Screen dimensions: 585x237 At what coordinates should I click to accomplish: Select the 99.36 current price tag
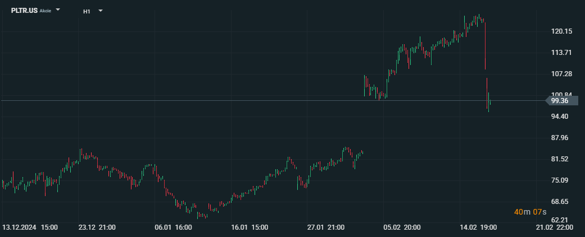coord(560,101)
